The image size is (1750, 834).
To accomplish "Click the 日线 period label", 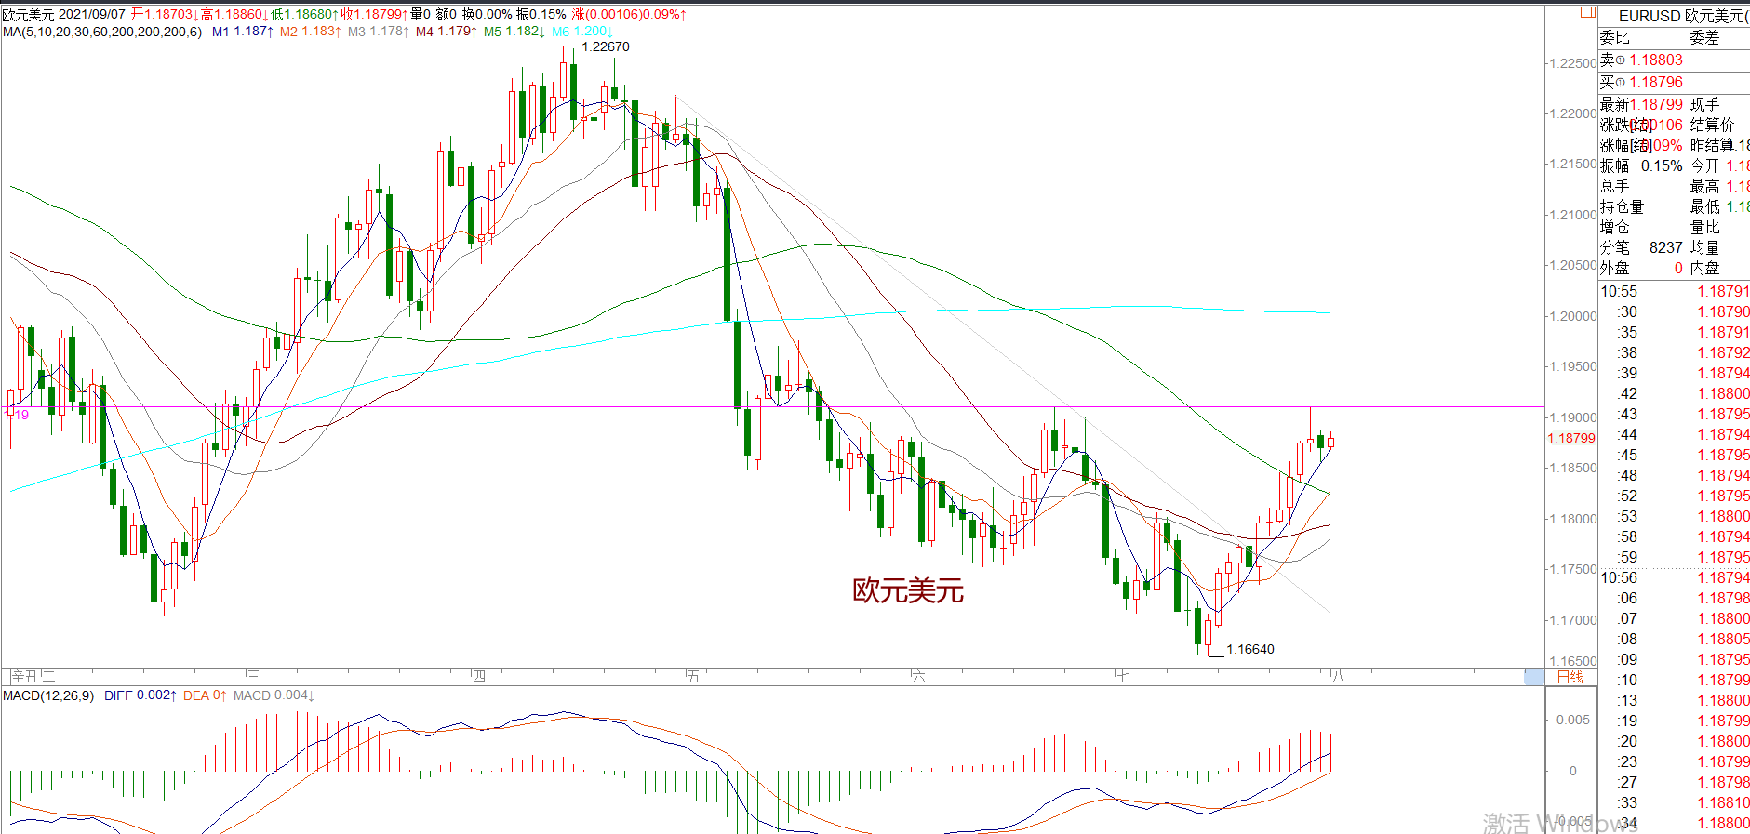I will point(1570,677).
